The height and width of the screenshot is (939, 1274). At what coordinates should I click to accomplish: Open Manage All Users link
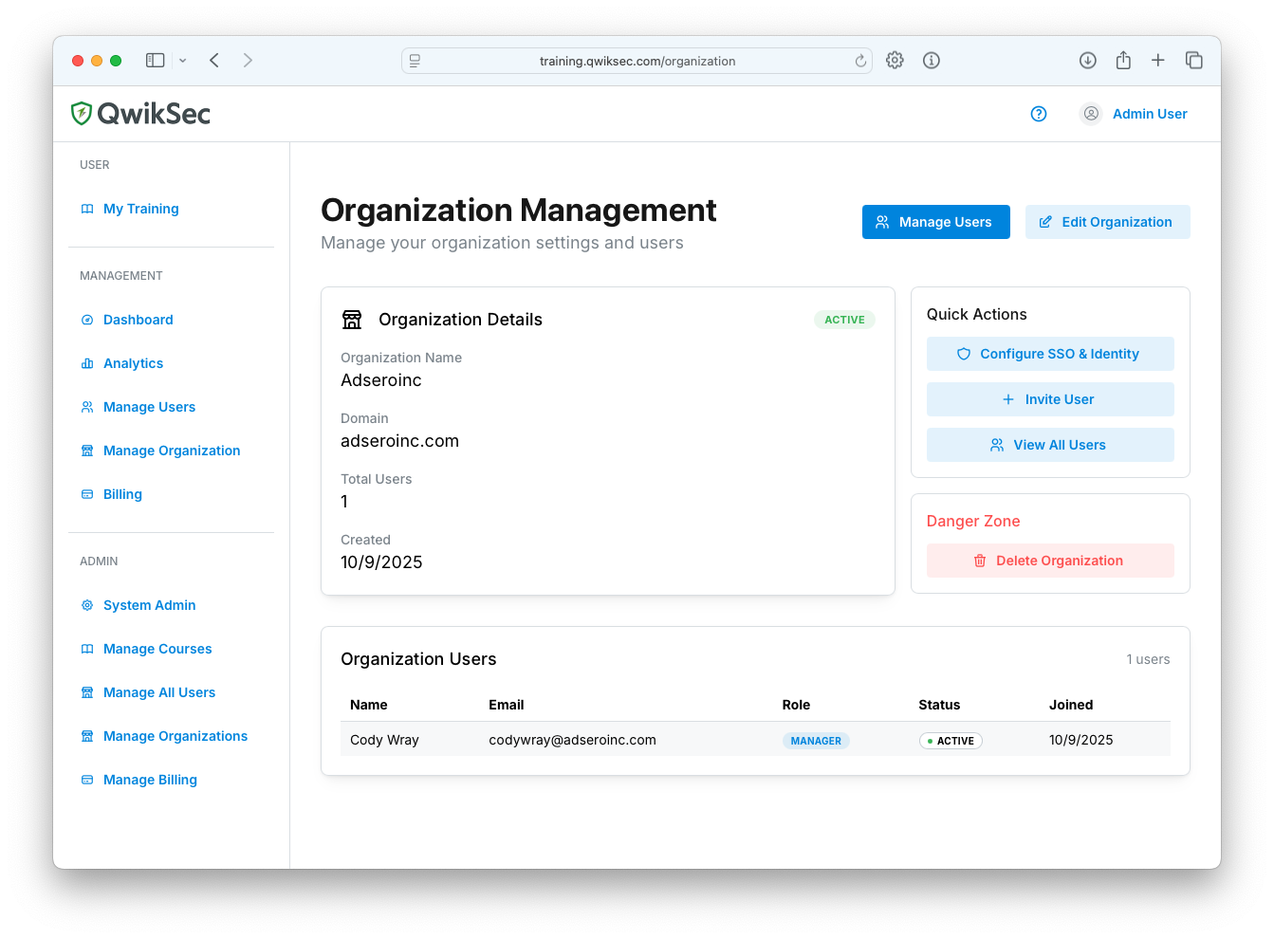tap(159, 692)
